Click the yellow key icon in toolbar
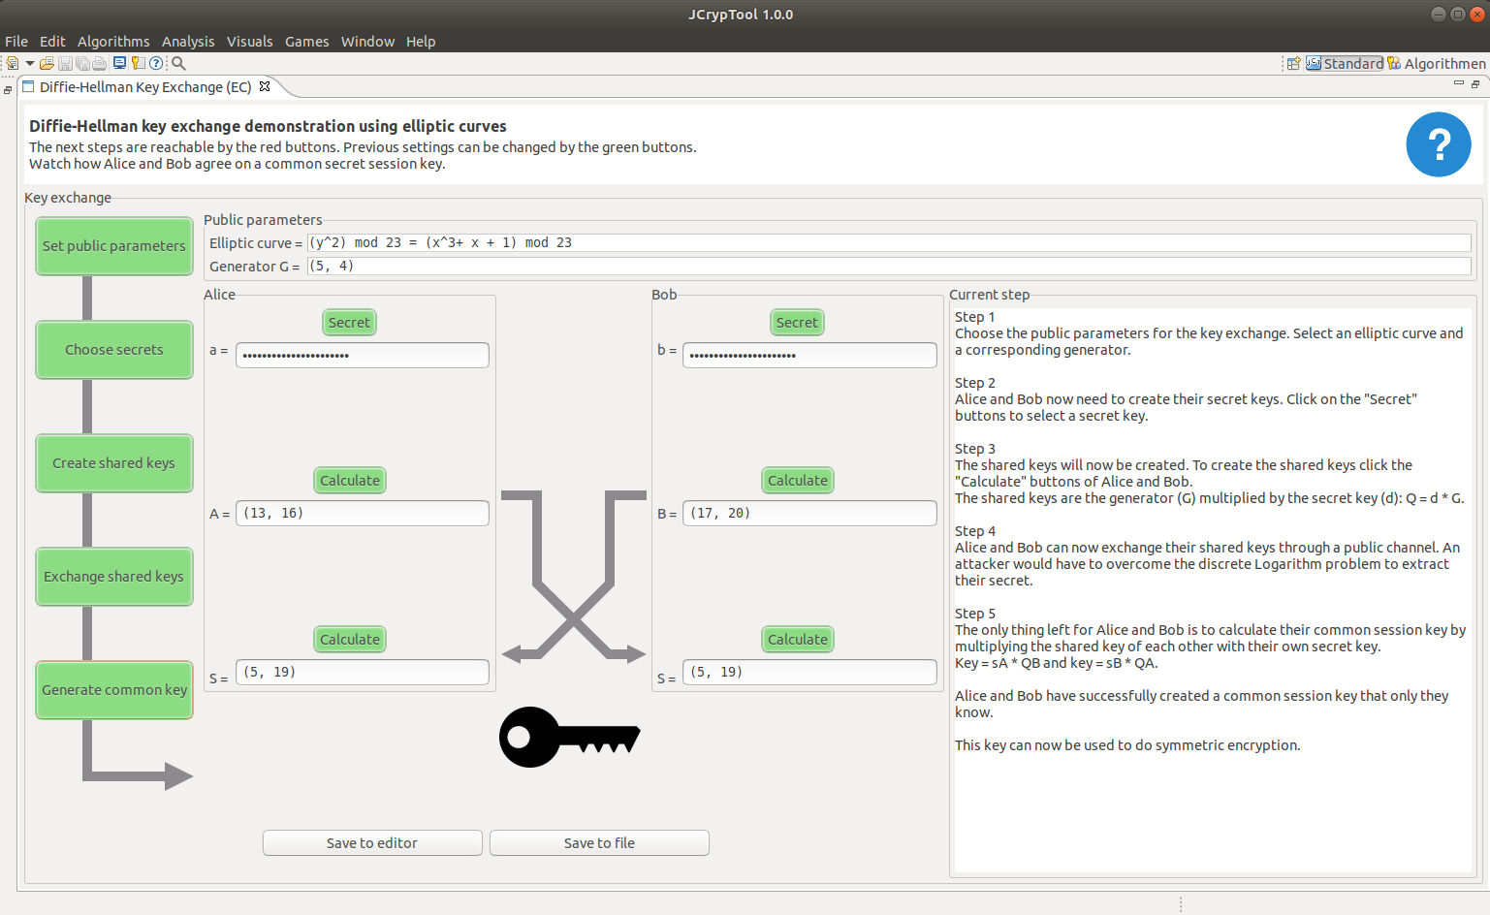The width and height of the screenshot is (1490, 915). coord(138,63)
